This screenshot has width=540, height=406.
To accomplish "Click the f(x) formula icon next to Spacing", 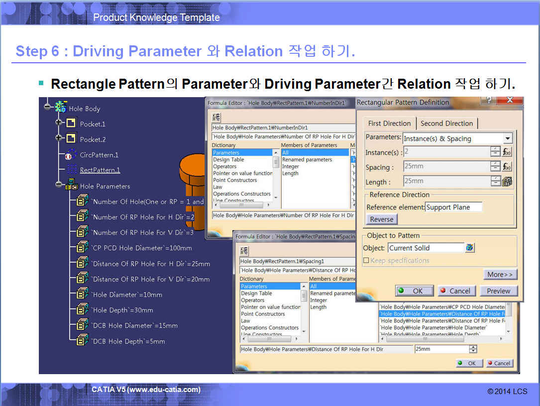I will (x=507, y=166).
